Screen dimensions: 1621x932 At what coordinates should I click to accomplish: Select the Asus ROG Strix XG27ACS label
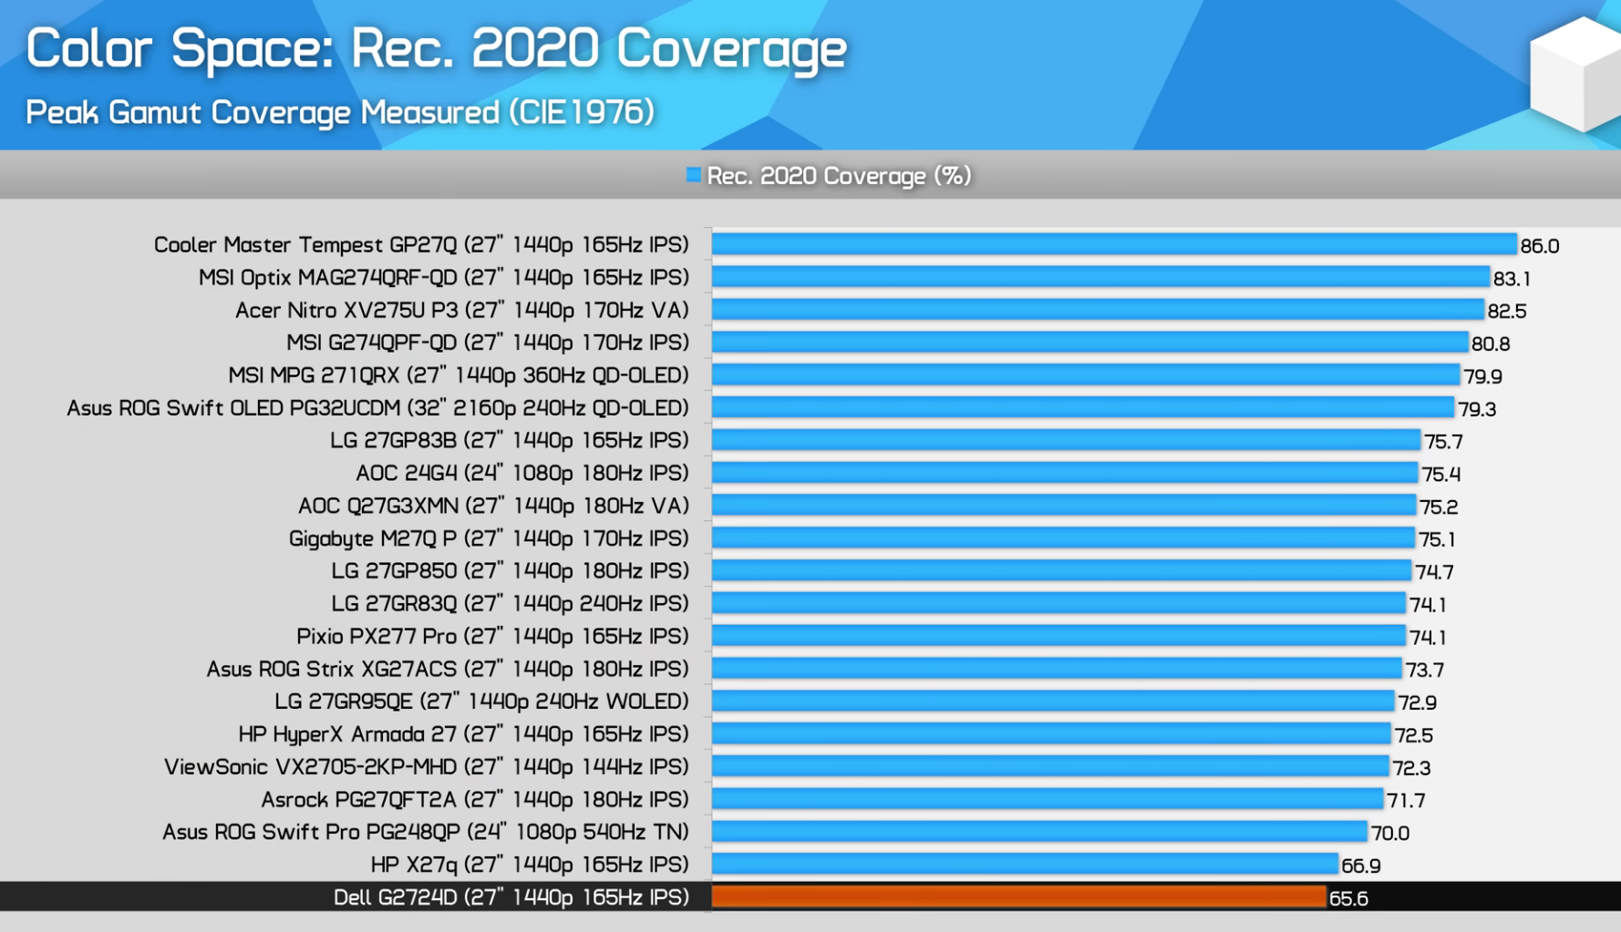point(448,670)
